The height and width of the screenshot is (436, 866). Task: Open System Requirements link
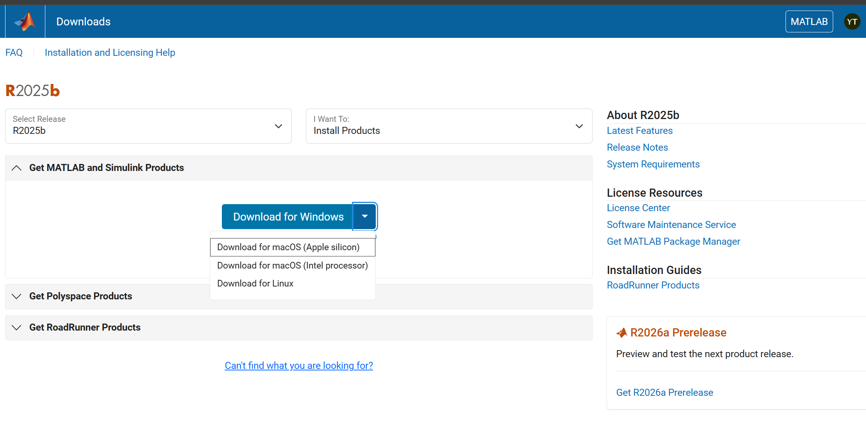click(653, 164)
